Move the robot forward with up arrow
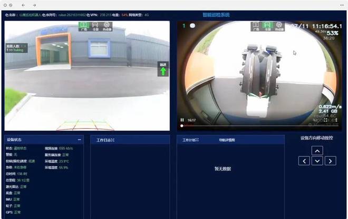The height and width of the screenshot is (219, 348). (317, 151)
